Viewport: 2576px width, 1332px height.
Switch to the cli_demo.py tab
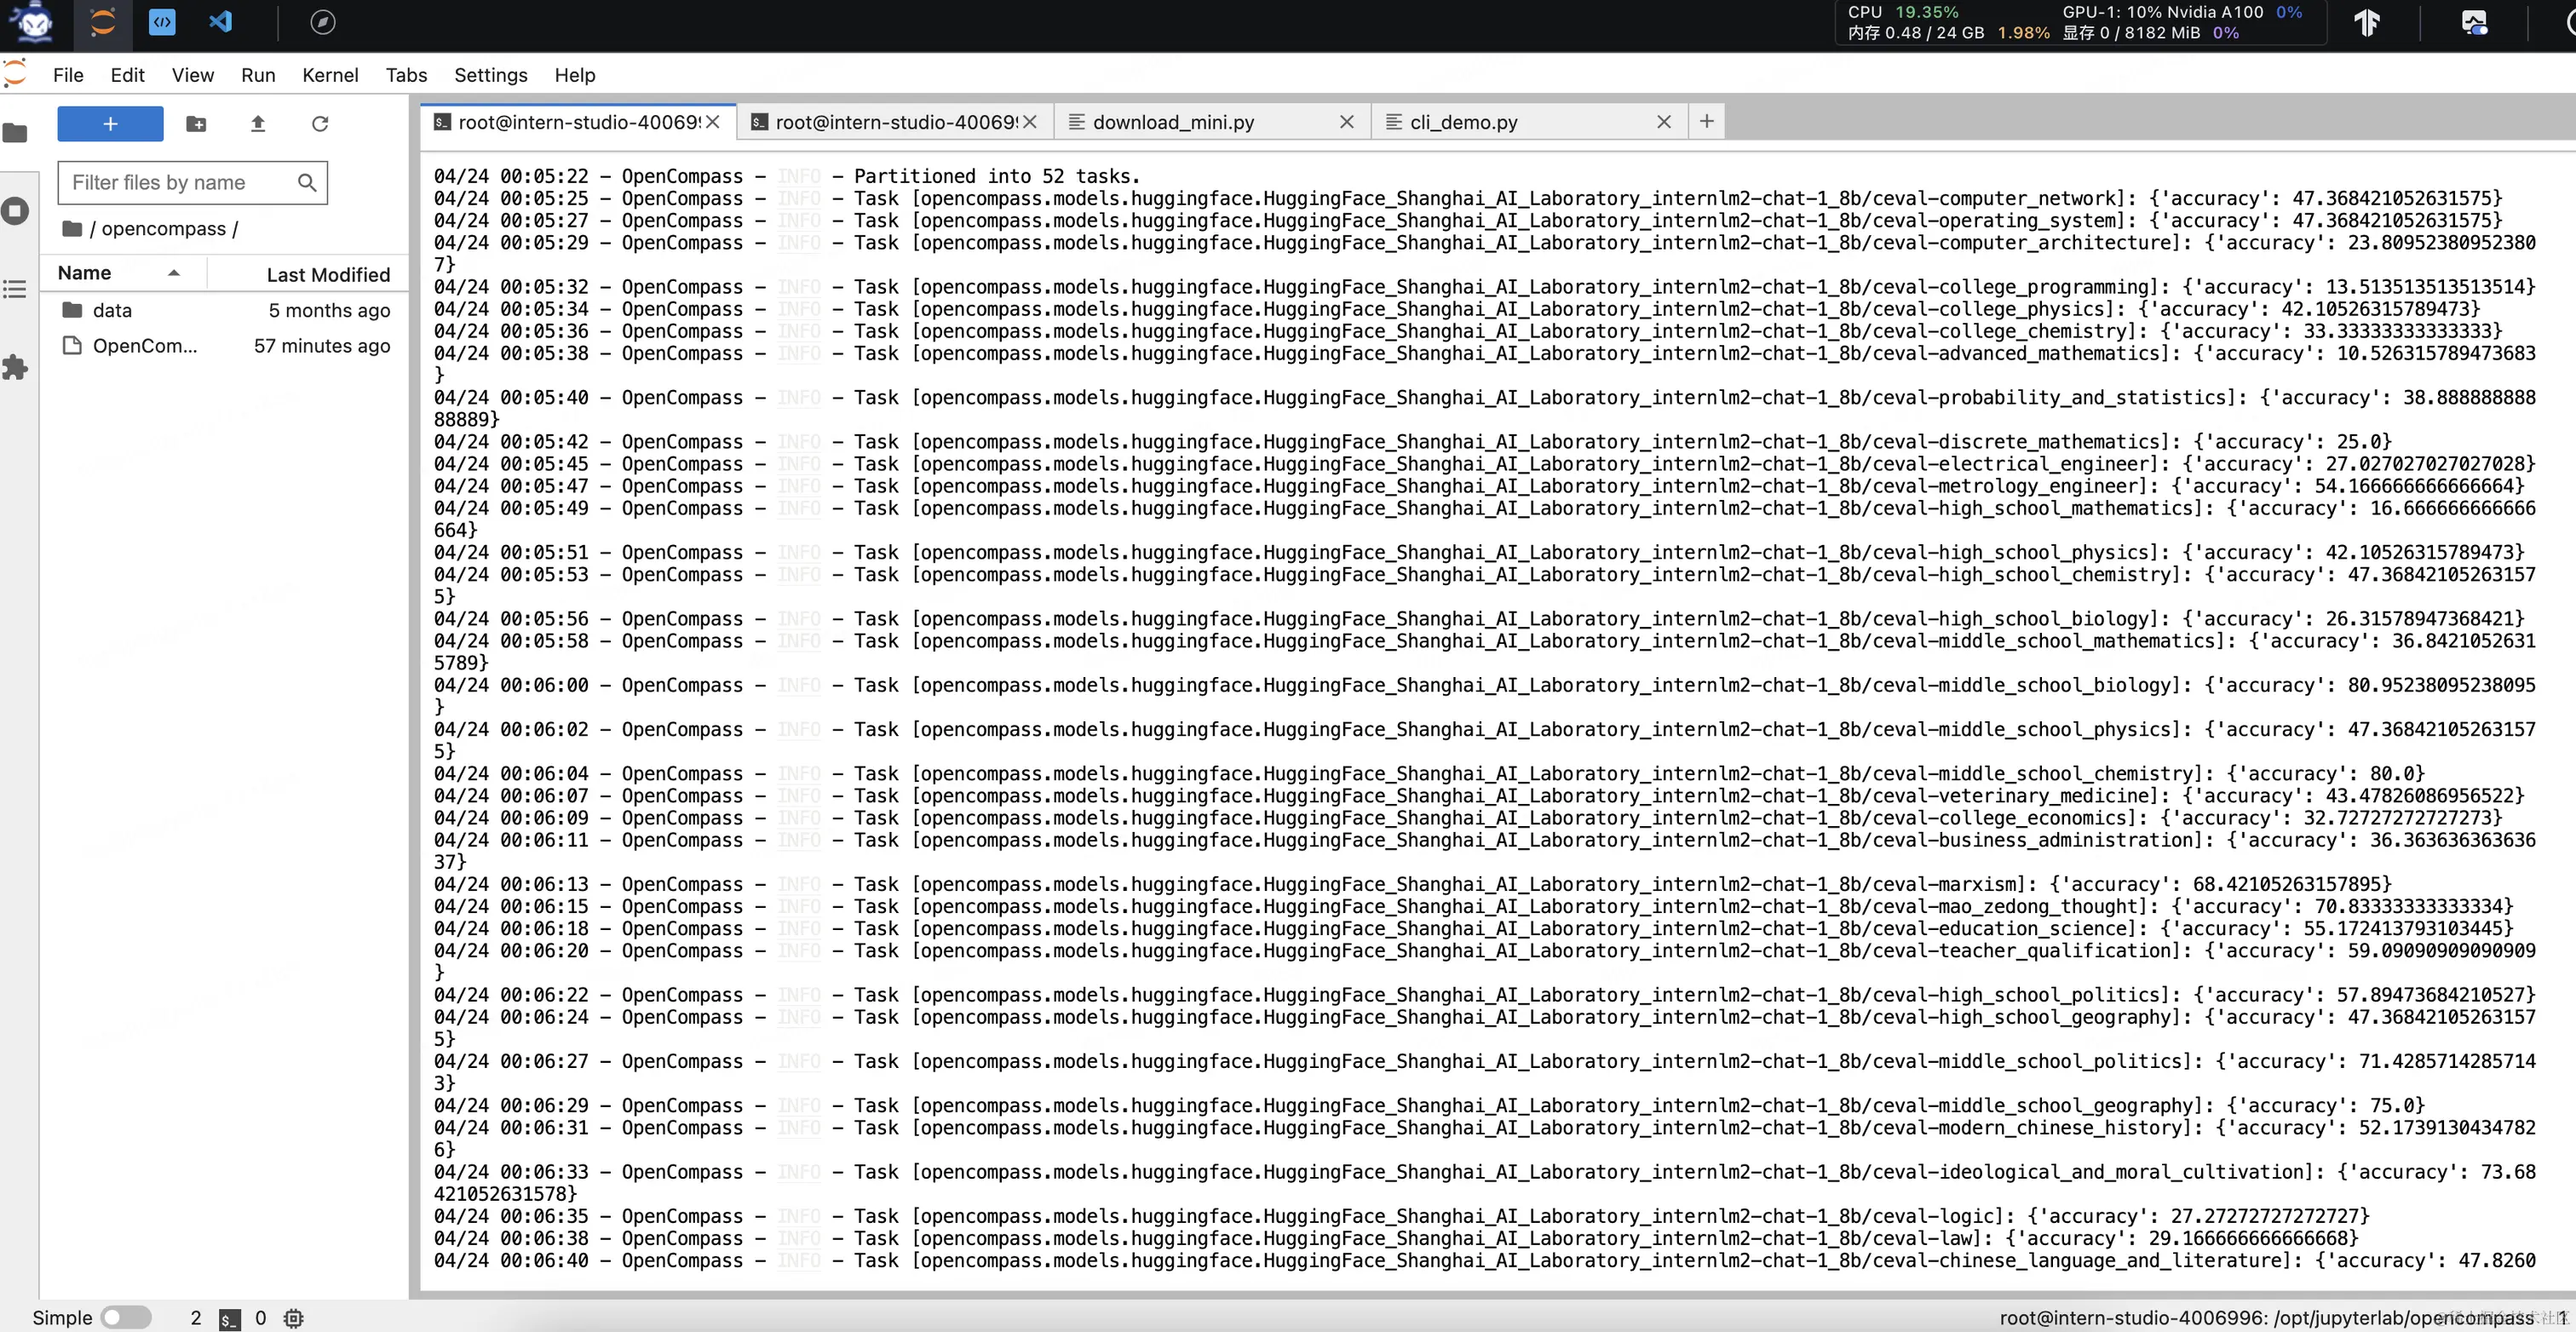[1463, 122]
